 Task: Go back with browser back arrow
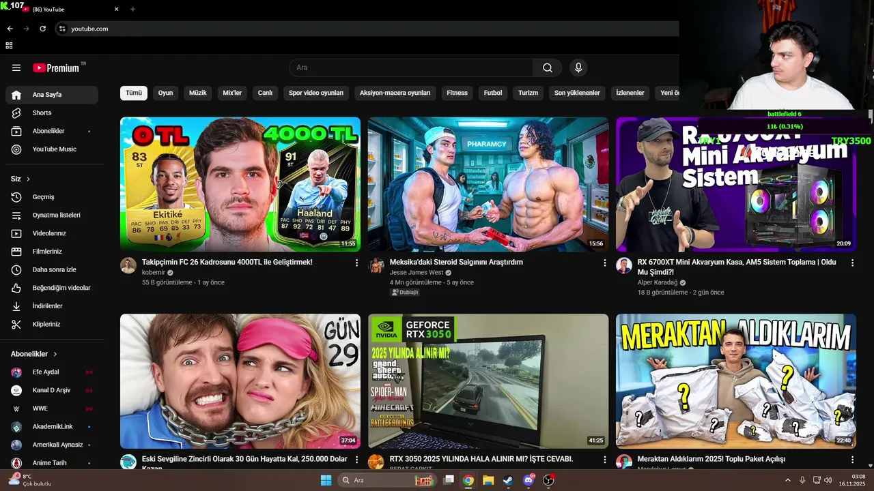click(x=10, y=29)
